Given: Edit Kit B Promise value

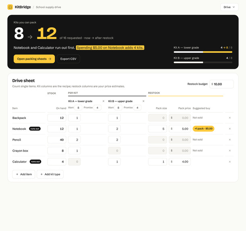Looking at the screenshot, I should pos(137,108).
